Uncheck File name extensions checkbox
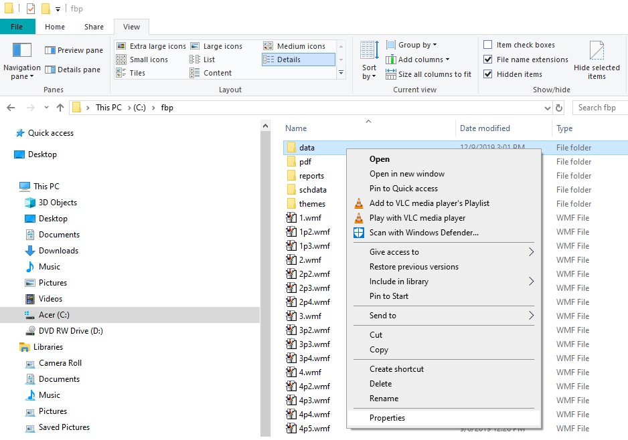The height and width of the screenshot is (440, 628). [488, 60]
